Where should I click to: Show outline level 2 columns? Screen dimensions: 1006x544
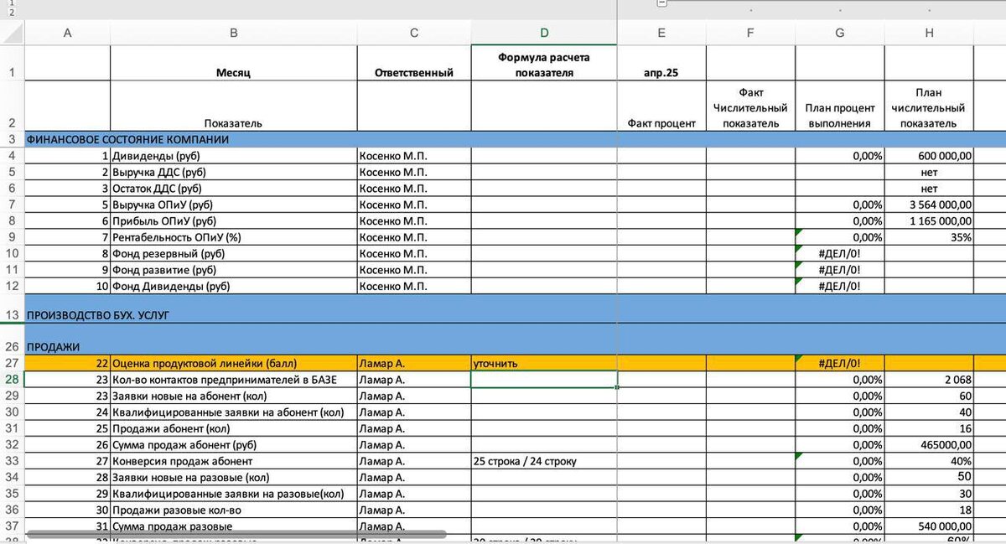tap(12, 13)
